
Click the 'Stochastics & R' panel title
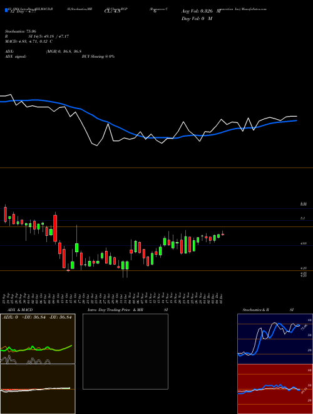coord(255,310)
